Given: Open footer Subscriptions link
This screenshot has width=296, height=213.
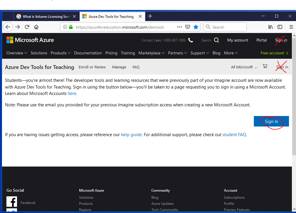Looking at the screenshot, I should tap(234, 198).
